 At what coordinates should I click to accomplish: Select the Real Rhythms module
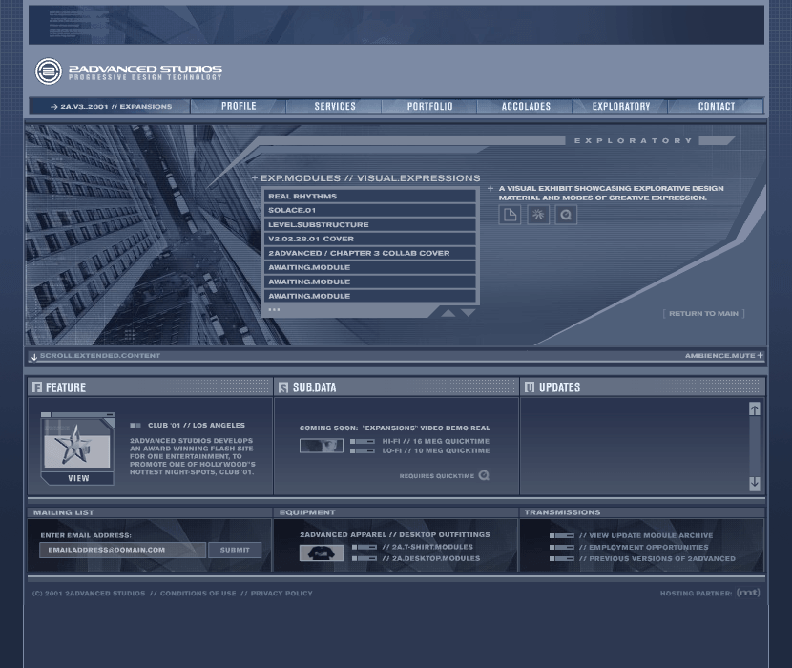point(369,196)
